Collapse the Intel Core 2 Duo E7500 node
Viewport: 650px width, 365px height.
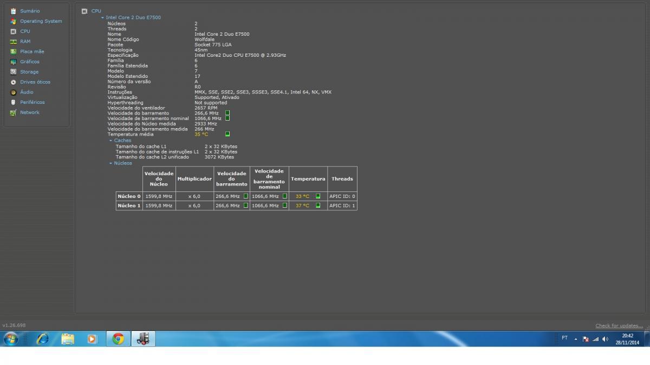coord(102,18)
